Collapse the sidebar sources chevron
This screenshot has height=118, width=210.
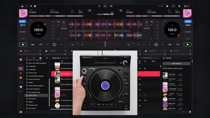[x=21, y=64]
